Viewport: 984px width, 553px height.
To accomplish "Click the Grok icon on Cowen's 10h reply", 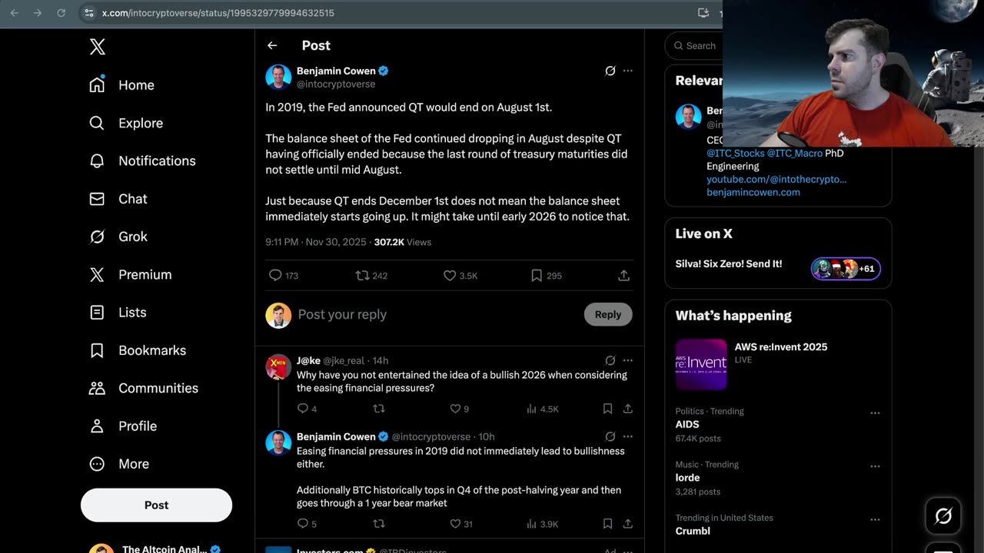I will coord(610,436).
